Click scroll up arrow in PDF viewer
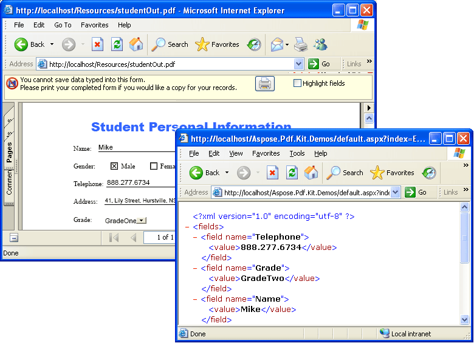Image resolution: width=474 pixels, height=343 pixels. 369,118
